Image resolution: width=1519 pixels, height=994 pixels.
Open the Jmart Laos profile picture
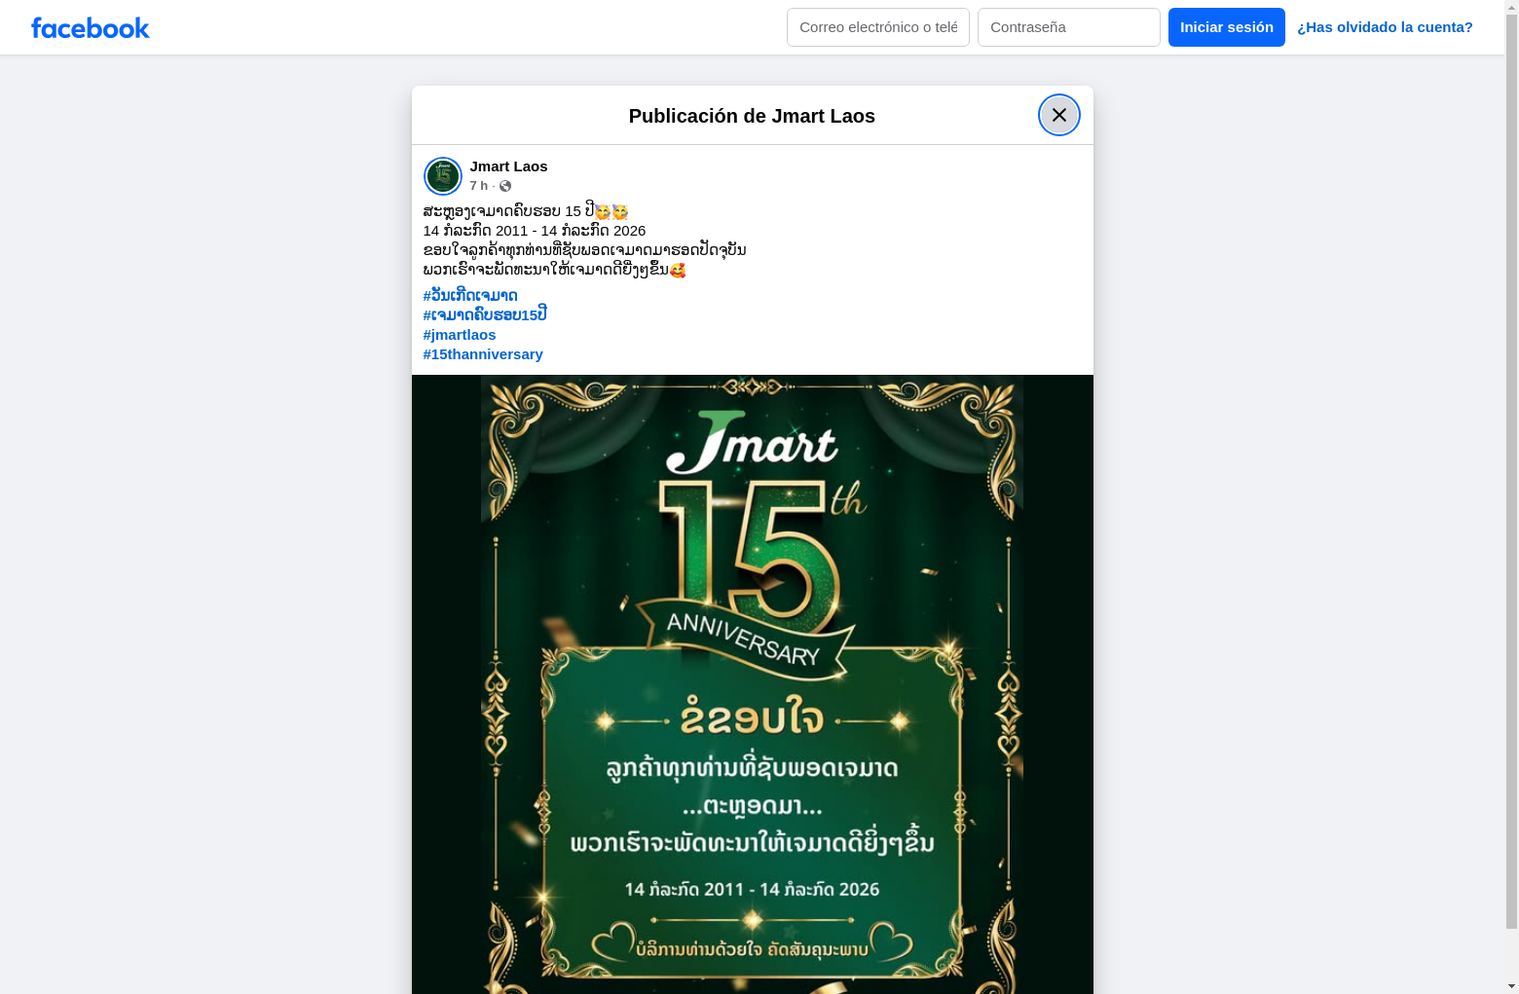(443, 176)
